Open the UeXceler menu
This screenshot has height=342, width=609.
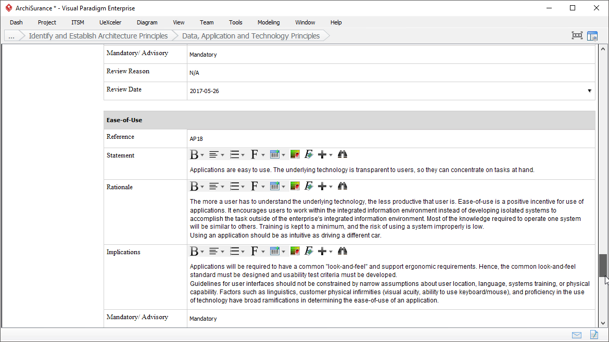110,22
